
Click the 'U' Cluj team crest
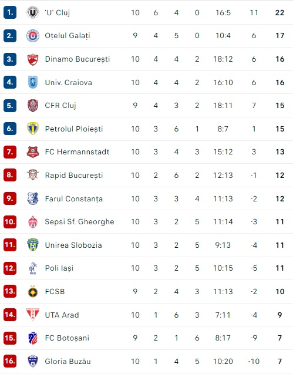coord(33,12)
